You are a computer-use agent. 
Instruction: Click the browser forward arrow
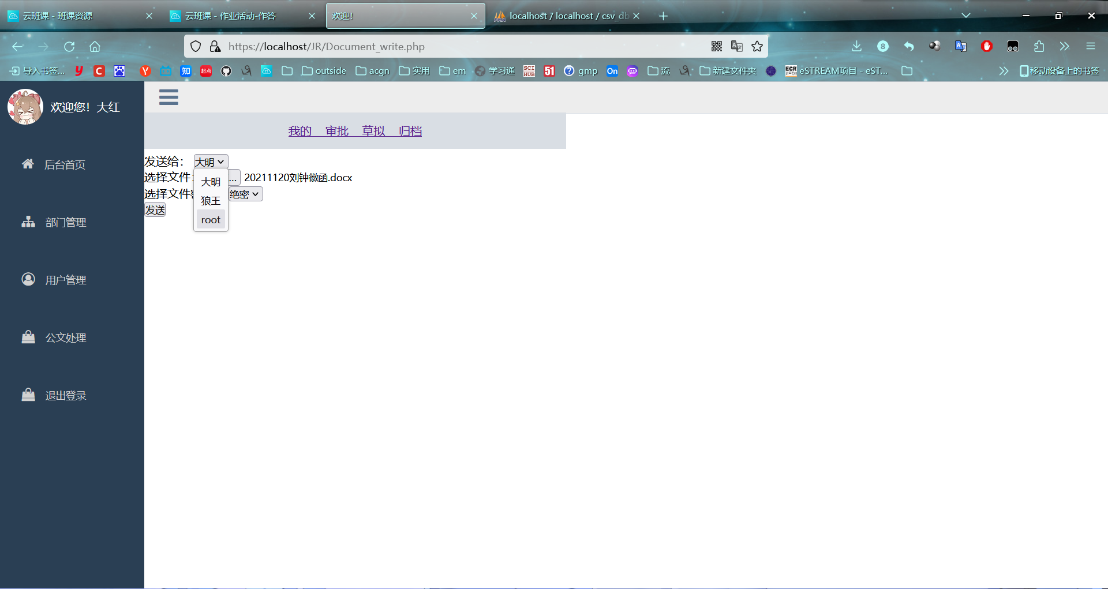[43, 47]
